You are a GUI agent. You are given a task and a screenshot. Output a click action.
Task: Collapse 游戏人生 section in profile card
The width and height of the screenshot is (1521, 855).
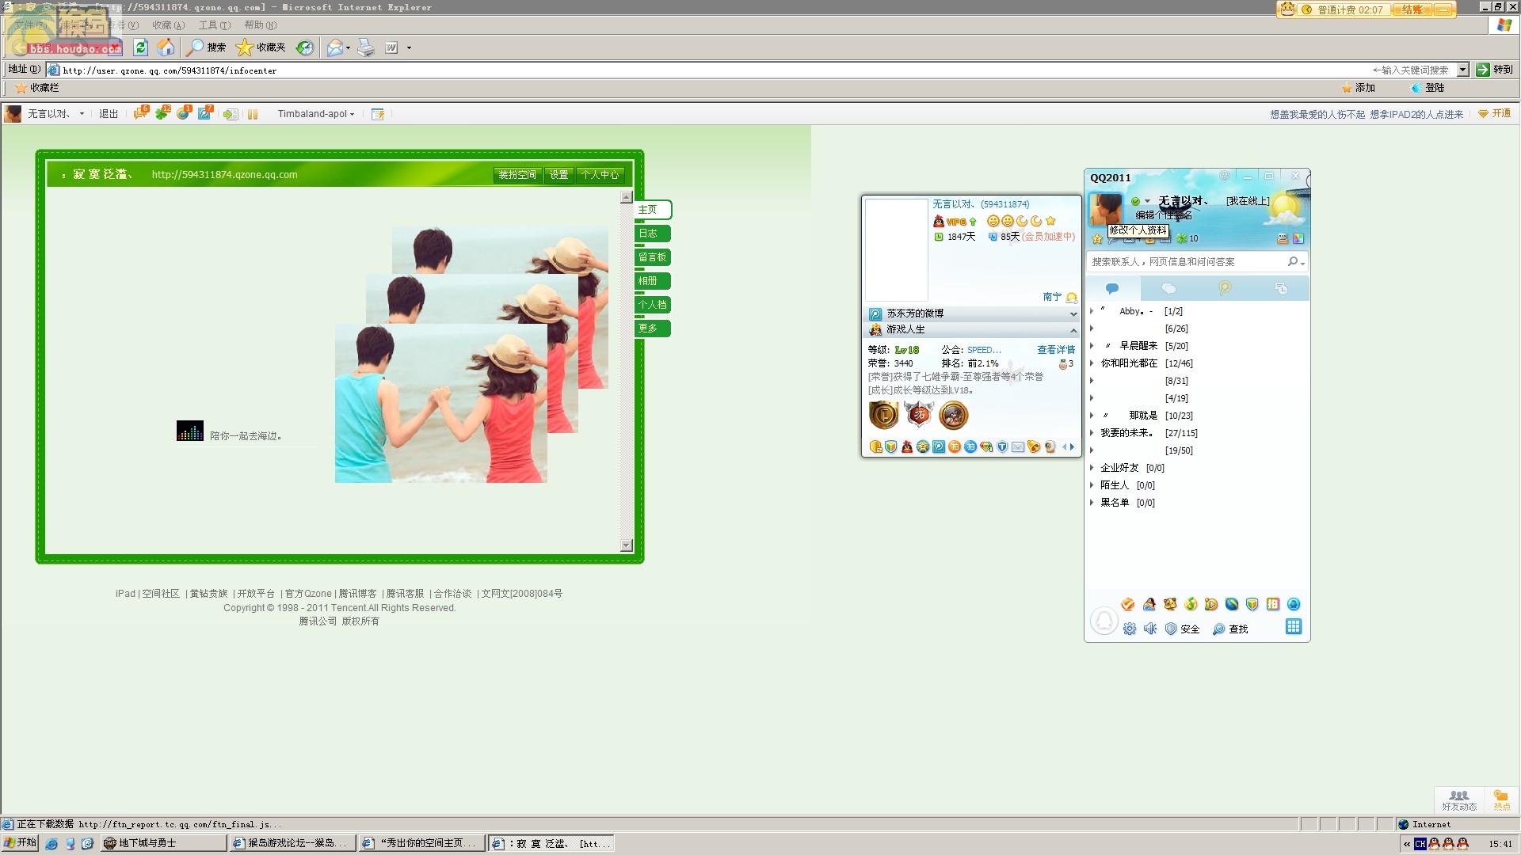point(1073,330)
